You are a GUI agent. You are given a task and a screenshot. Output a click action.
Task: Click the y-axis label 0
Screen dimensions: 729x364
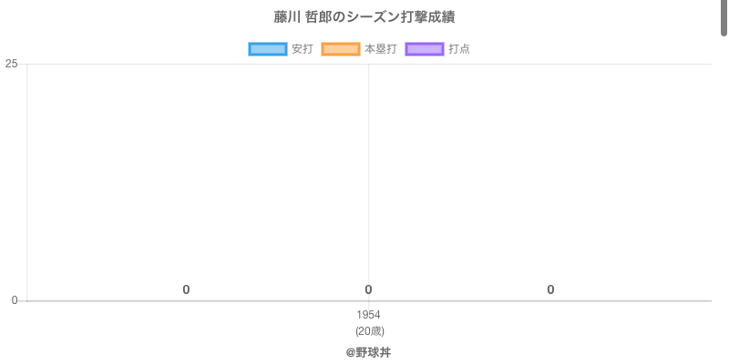14,300
